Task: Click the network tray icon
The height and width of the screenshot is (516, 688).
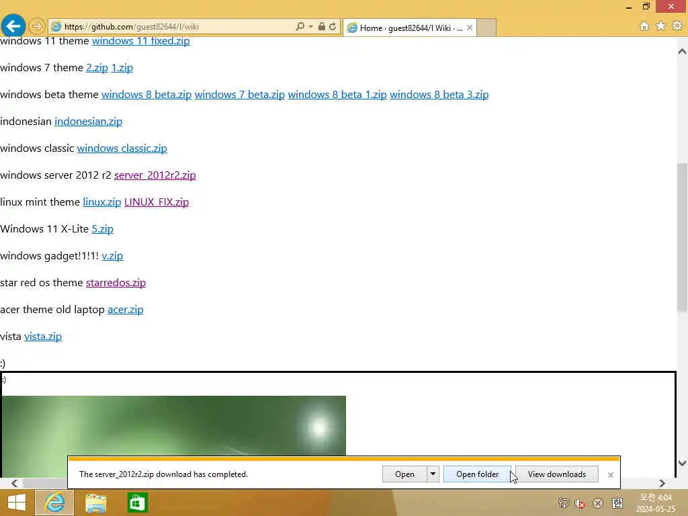Action: click(x=564, y=503)
